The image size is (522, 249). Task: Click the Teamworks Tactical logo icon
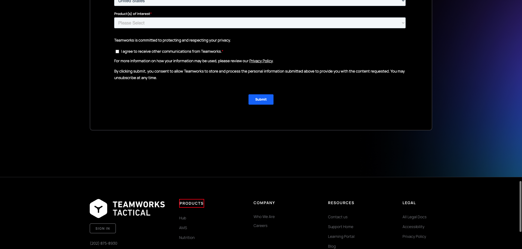coord(98,208)
